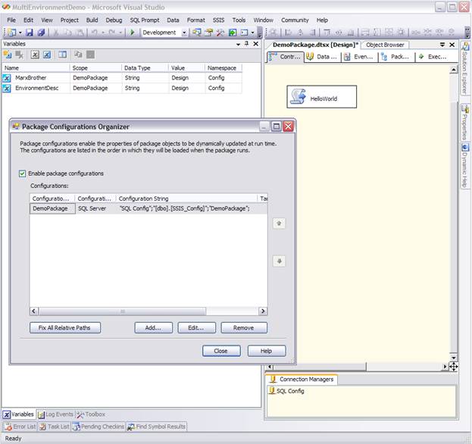The width and height of the screenshot is (472, 444).
Task: Open the Undo history dropdown arrow
Action: (102, 33)
